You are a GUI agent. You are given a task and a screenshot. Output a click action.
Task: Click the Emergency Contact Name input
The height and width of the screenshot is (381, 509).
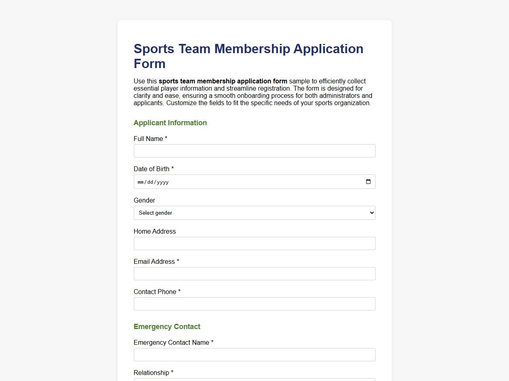[x=254, y=354]
